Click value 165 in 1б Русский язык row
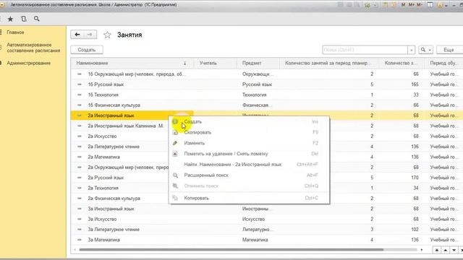 pyautogui.click(x=415, y=84)
